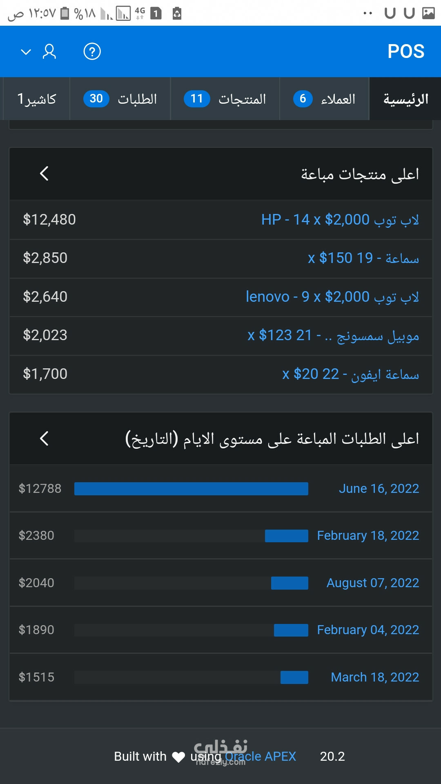Go to الطلبات tab with 30 badge
Screen dimensions: 441x784
(x=120, y=99)
